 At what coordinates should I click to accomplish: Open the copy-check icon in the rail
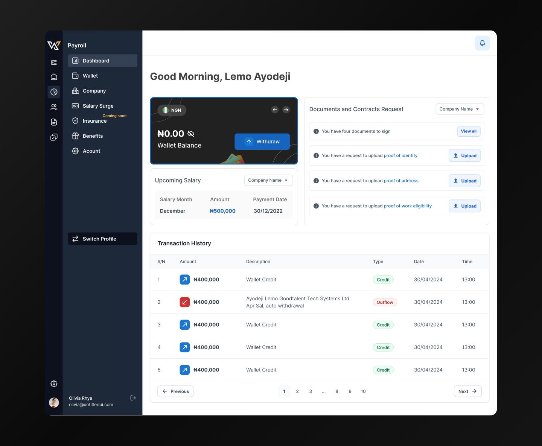54,137
